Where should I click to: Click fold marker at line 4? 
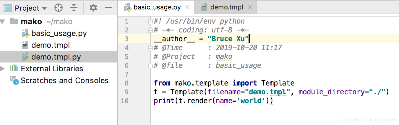tap(150, 48)
